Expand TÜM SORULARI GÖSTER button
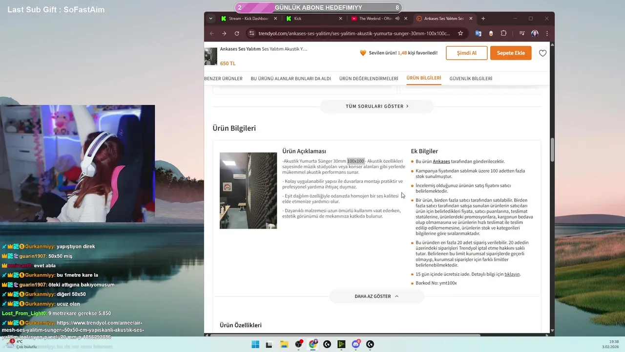 (x=377, y=106)
